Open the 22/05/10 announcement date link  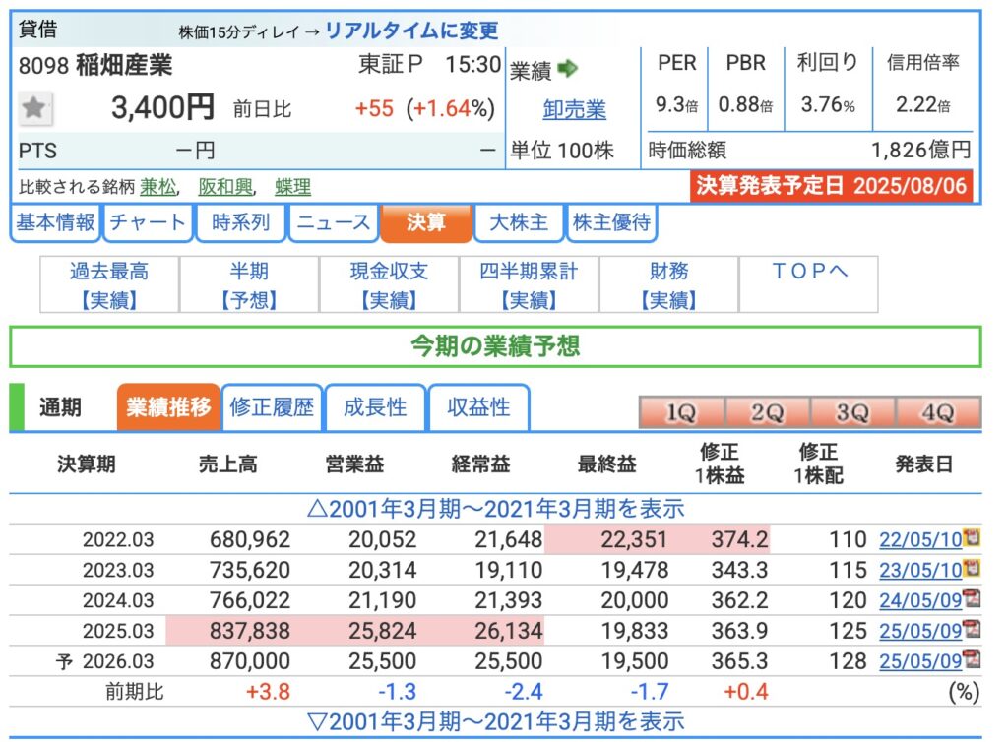pos(920,539)
